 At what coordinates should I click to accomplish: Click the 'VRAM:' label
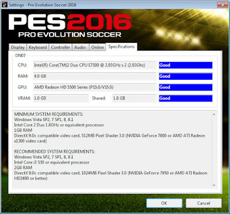(24, 98)
